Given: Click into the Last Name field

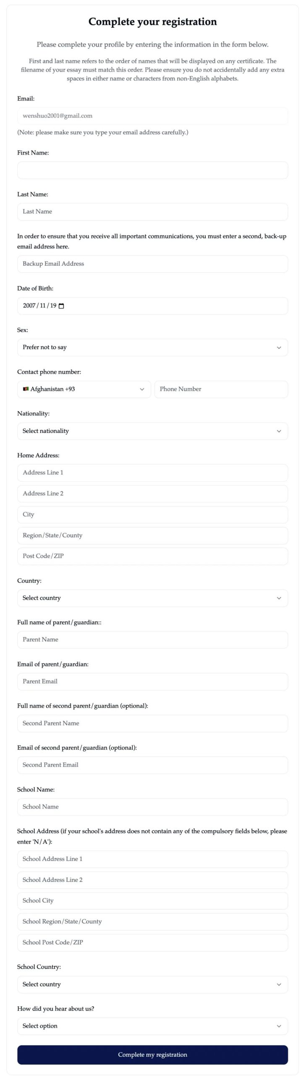Looking at the screenshot, I should coord(152,212).
